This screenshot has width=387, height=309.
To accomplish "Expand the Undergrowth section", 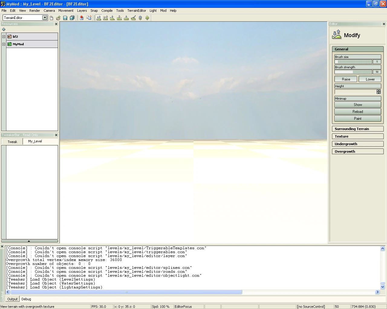I will tap(358, 144).
